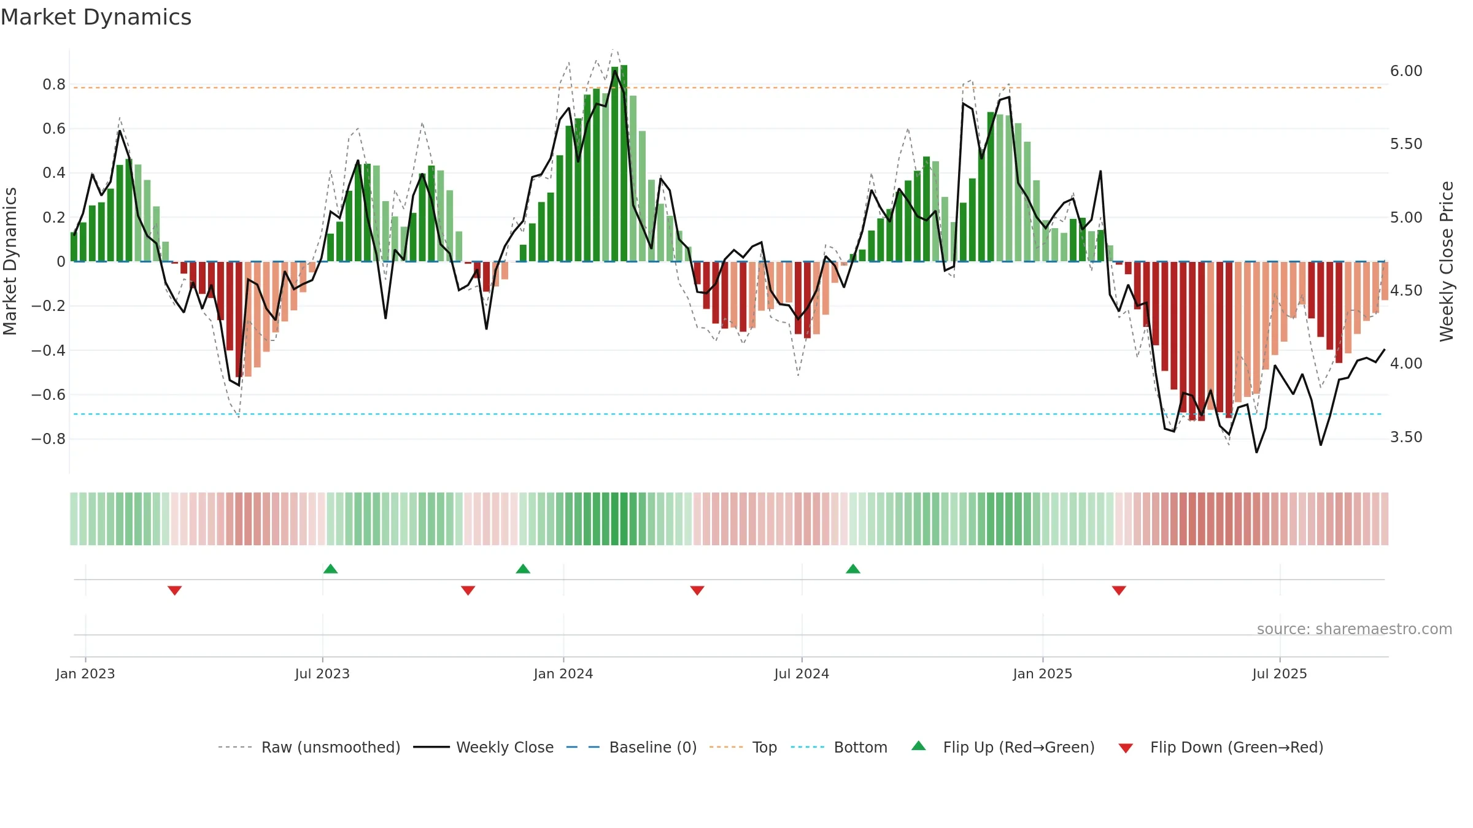Click the Jan 2025 axis label
1473x828 pixels.
pyautogui.click(x=1043, y=673)
